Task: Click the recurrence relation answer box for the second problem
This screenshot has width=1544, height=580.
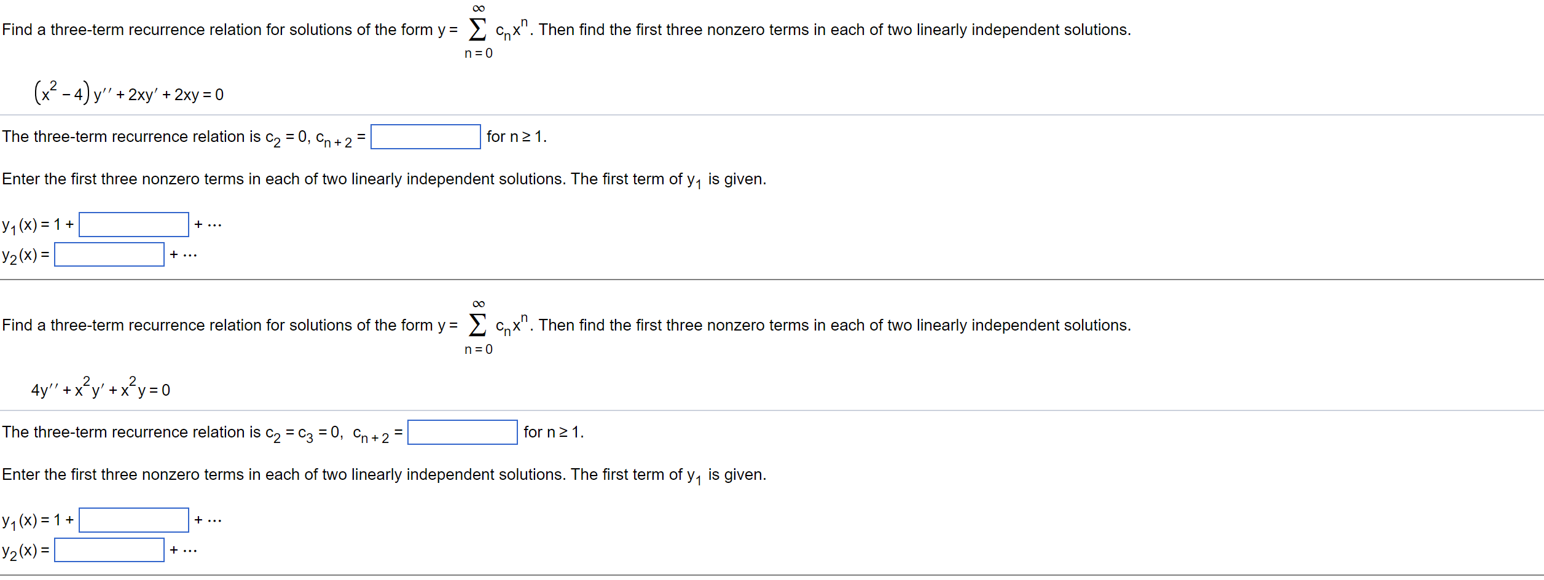Action: click(463, 433)
